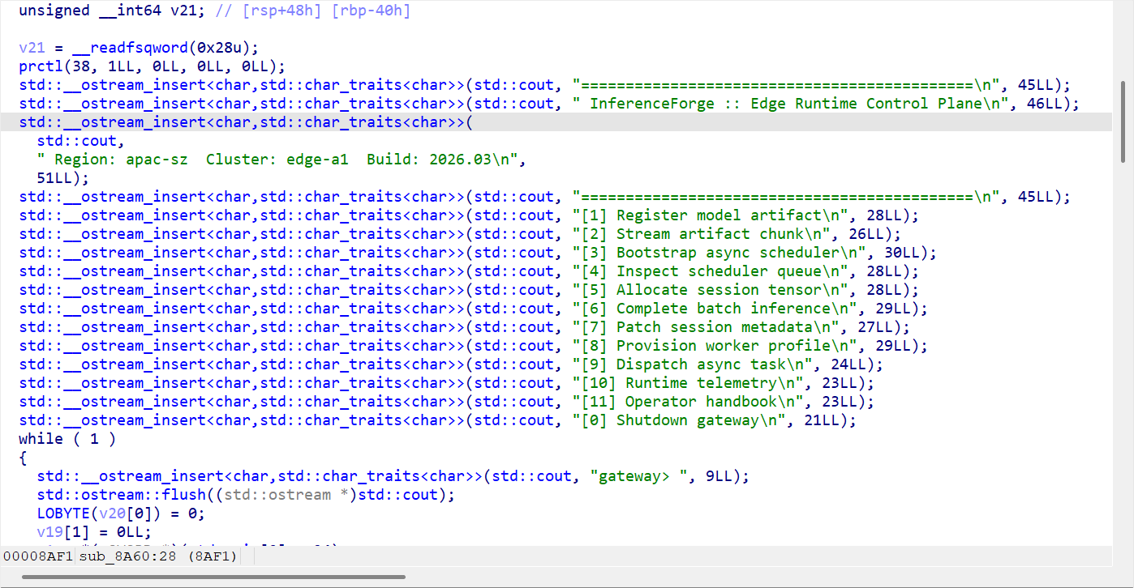This screenshot has height=588, width=1134.
Task: Click the v19[1] = 0LL line
Action: (x=95, y=532)
